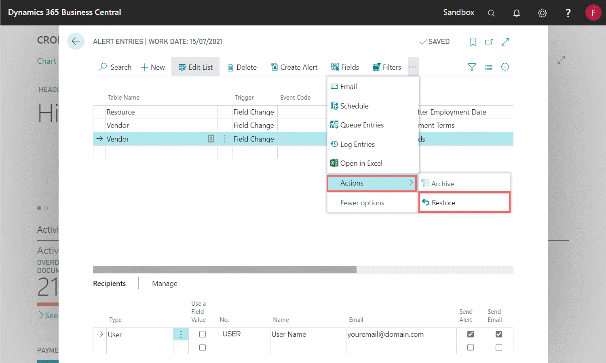Screen dimensions: 606x363
Task: Select Open in Excel
Action: tap(373, 163)
